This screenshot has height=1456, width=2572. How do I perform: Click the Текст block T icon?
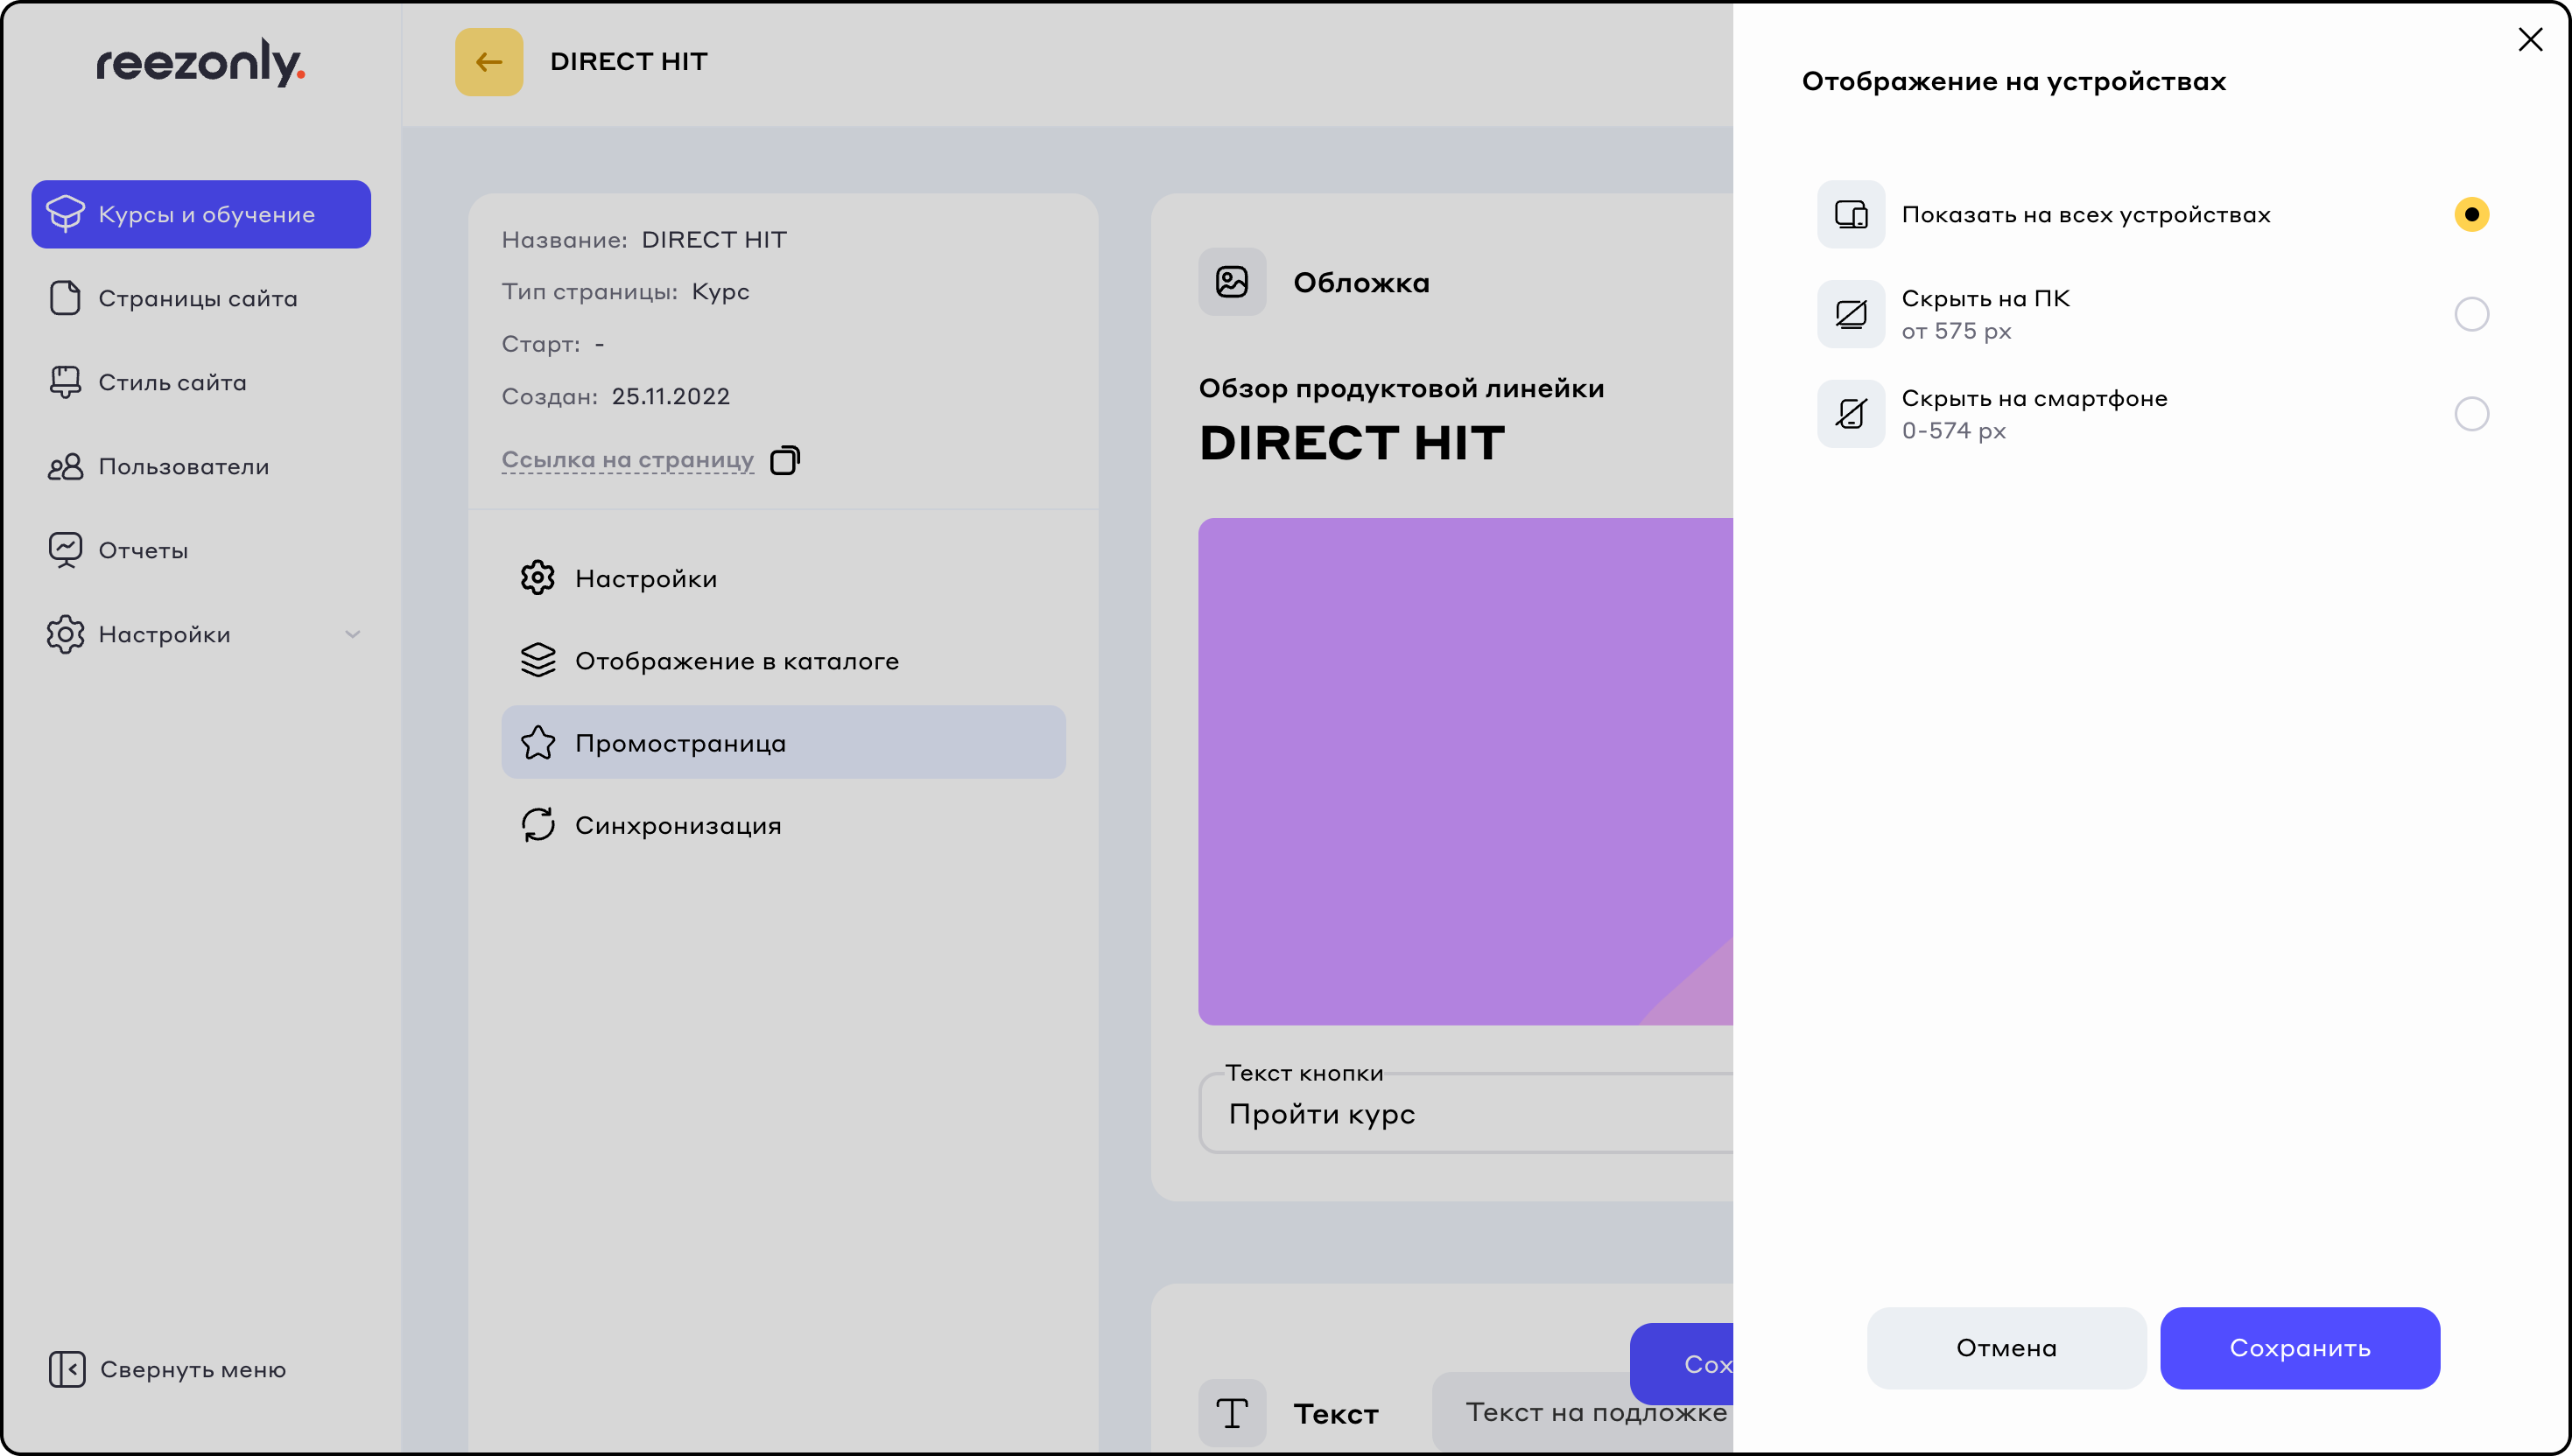[1232, 1413]
